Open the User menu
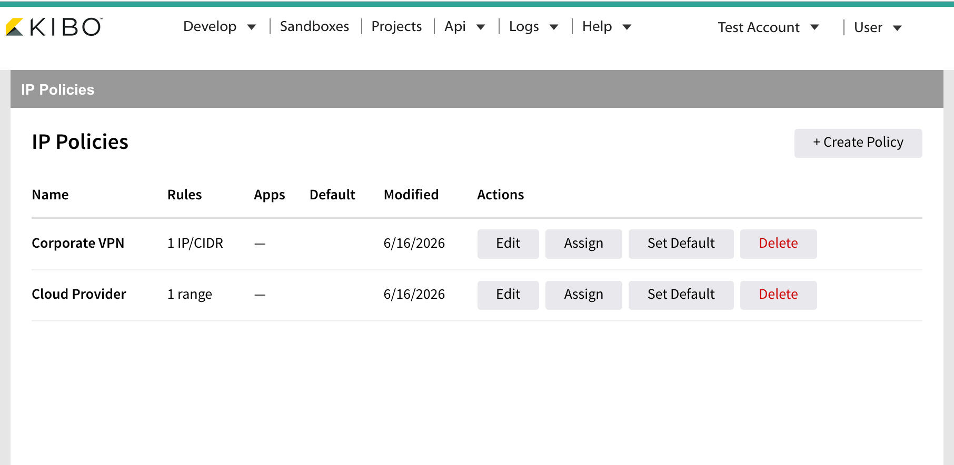Screen dimensions: 954x465 click(x=878, y=27)
